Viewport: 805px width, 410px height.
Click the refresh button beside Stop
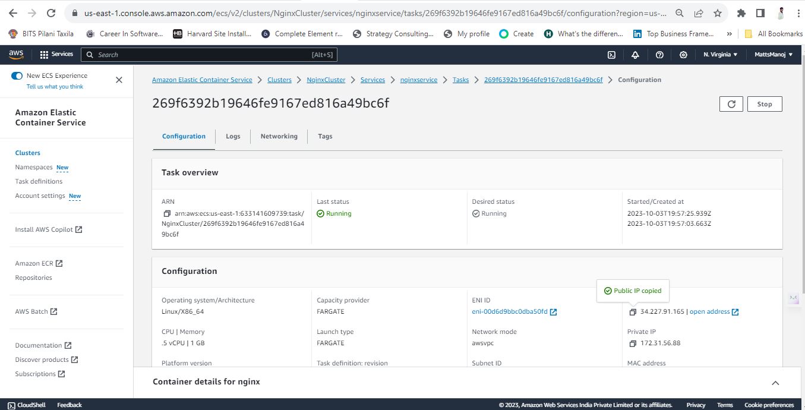(731, 104)
